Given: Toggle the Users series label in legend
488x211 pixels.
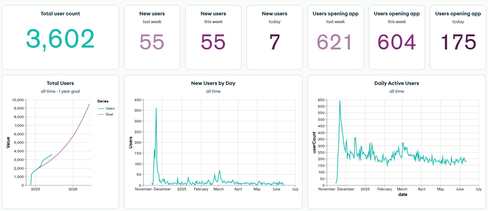Looking at the screenshot, I should pyautogui.click(x=110, y=108).
